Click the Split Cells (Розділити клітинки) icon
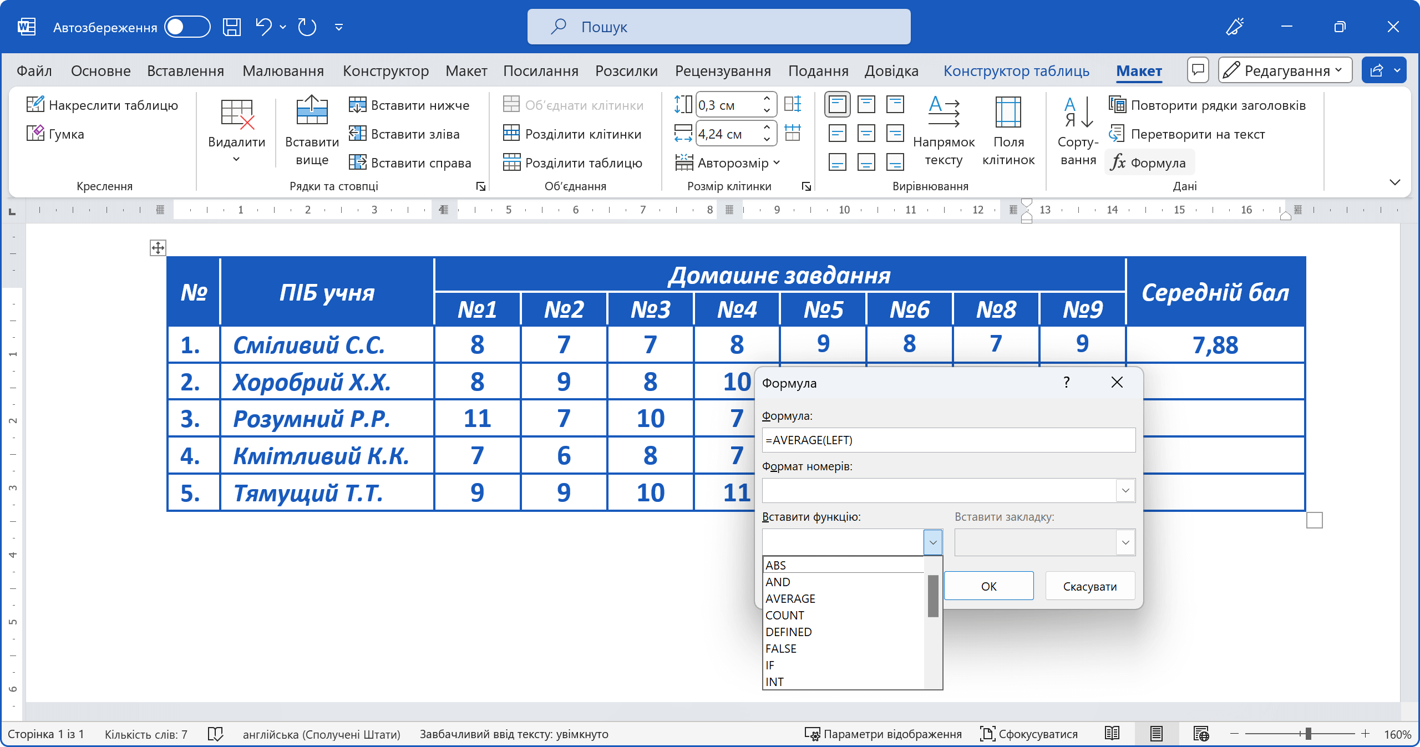The height and width of the screenshot is (747, 1420). click(511, 133)
